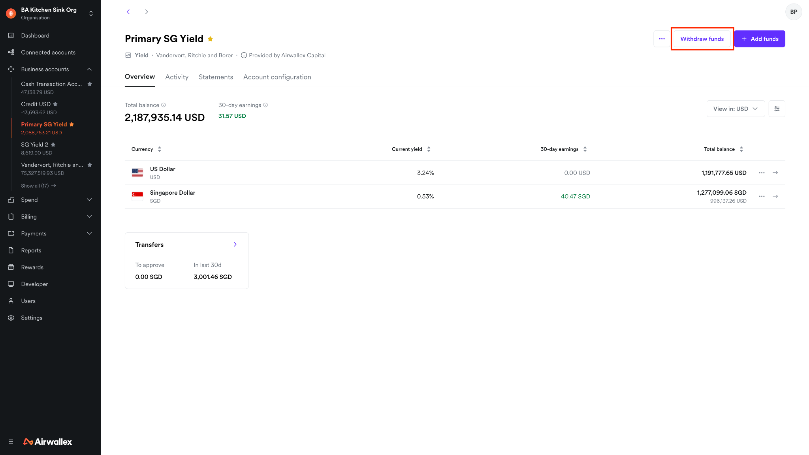
Task: Go forward using the right arrow
Action: click(147, 12)
